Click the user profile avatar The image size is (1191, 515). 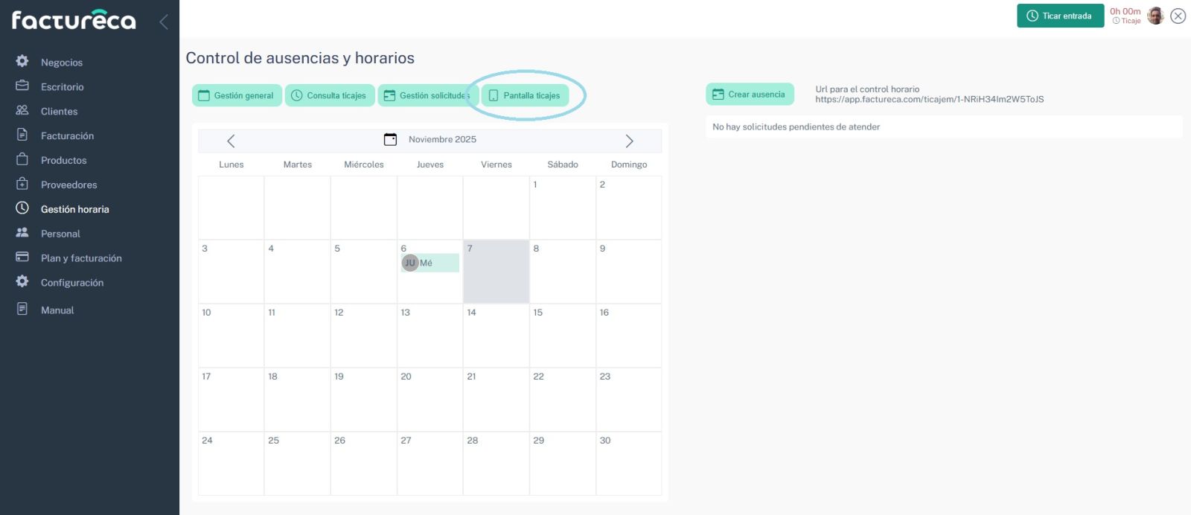point(1155,16)
